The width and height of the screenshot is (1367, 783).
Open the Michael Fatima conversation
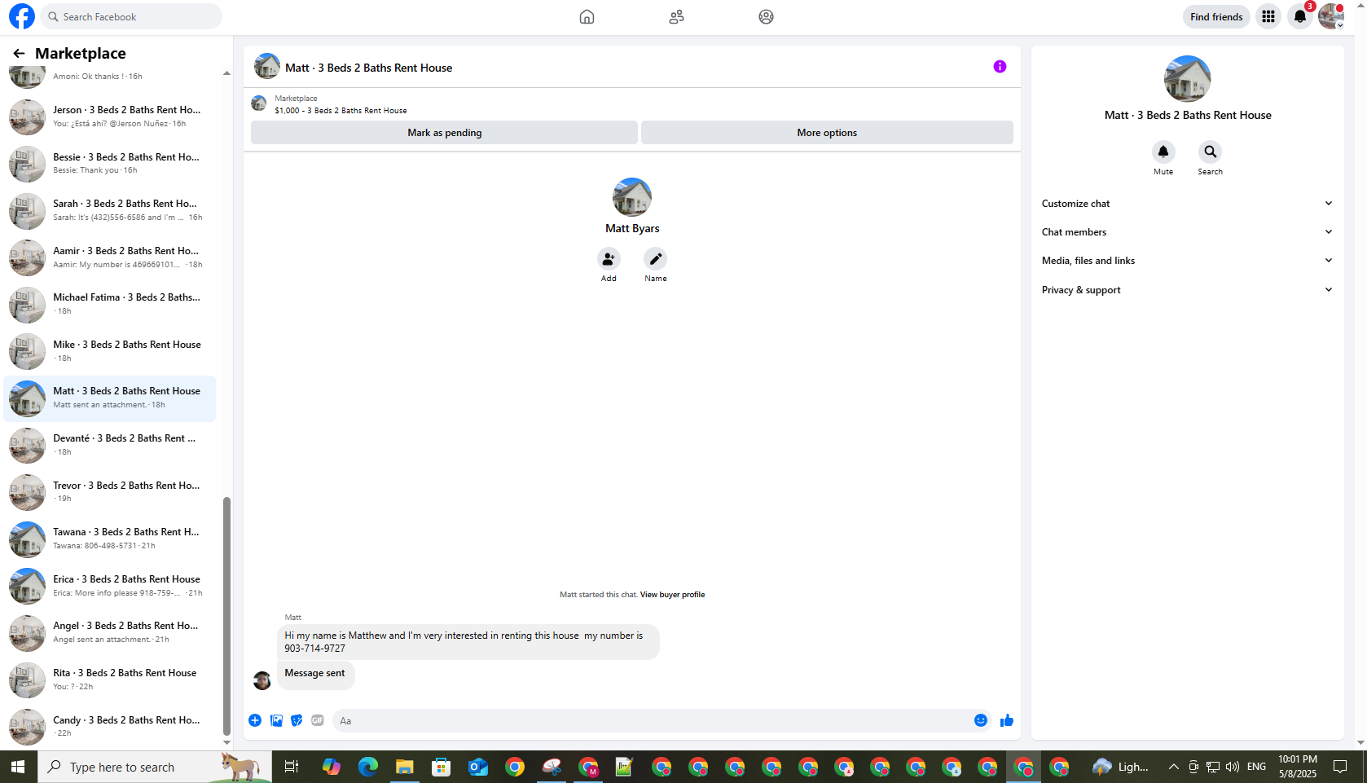(110, 304)
